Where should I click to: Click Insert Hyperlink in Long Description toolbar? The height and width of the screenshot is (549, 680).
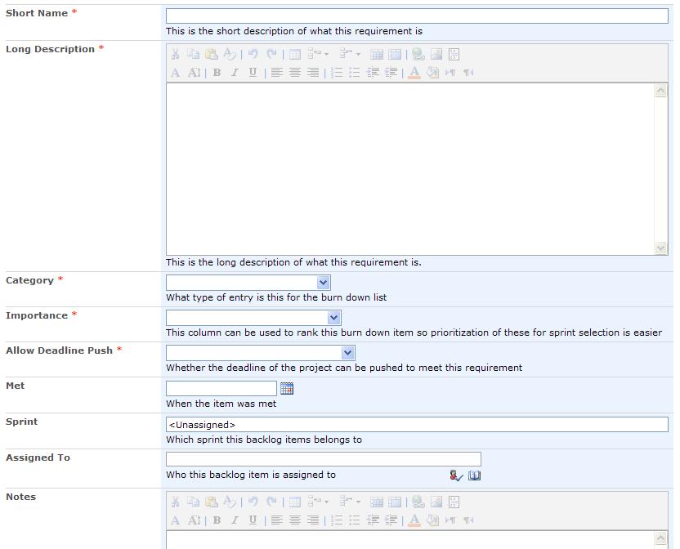pyautogui.click(x=418, y=55)
